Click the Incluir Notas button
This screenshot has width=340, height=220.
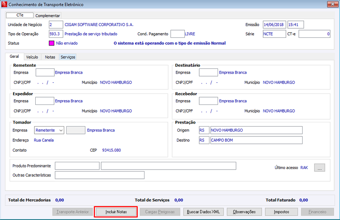116,212
